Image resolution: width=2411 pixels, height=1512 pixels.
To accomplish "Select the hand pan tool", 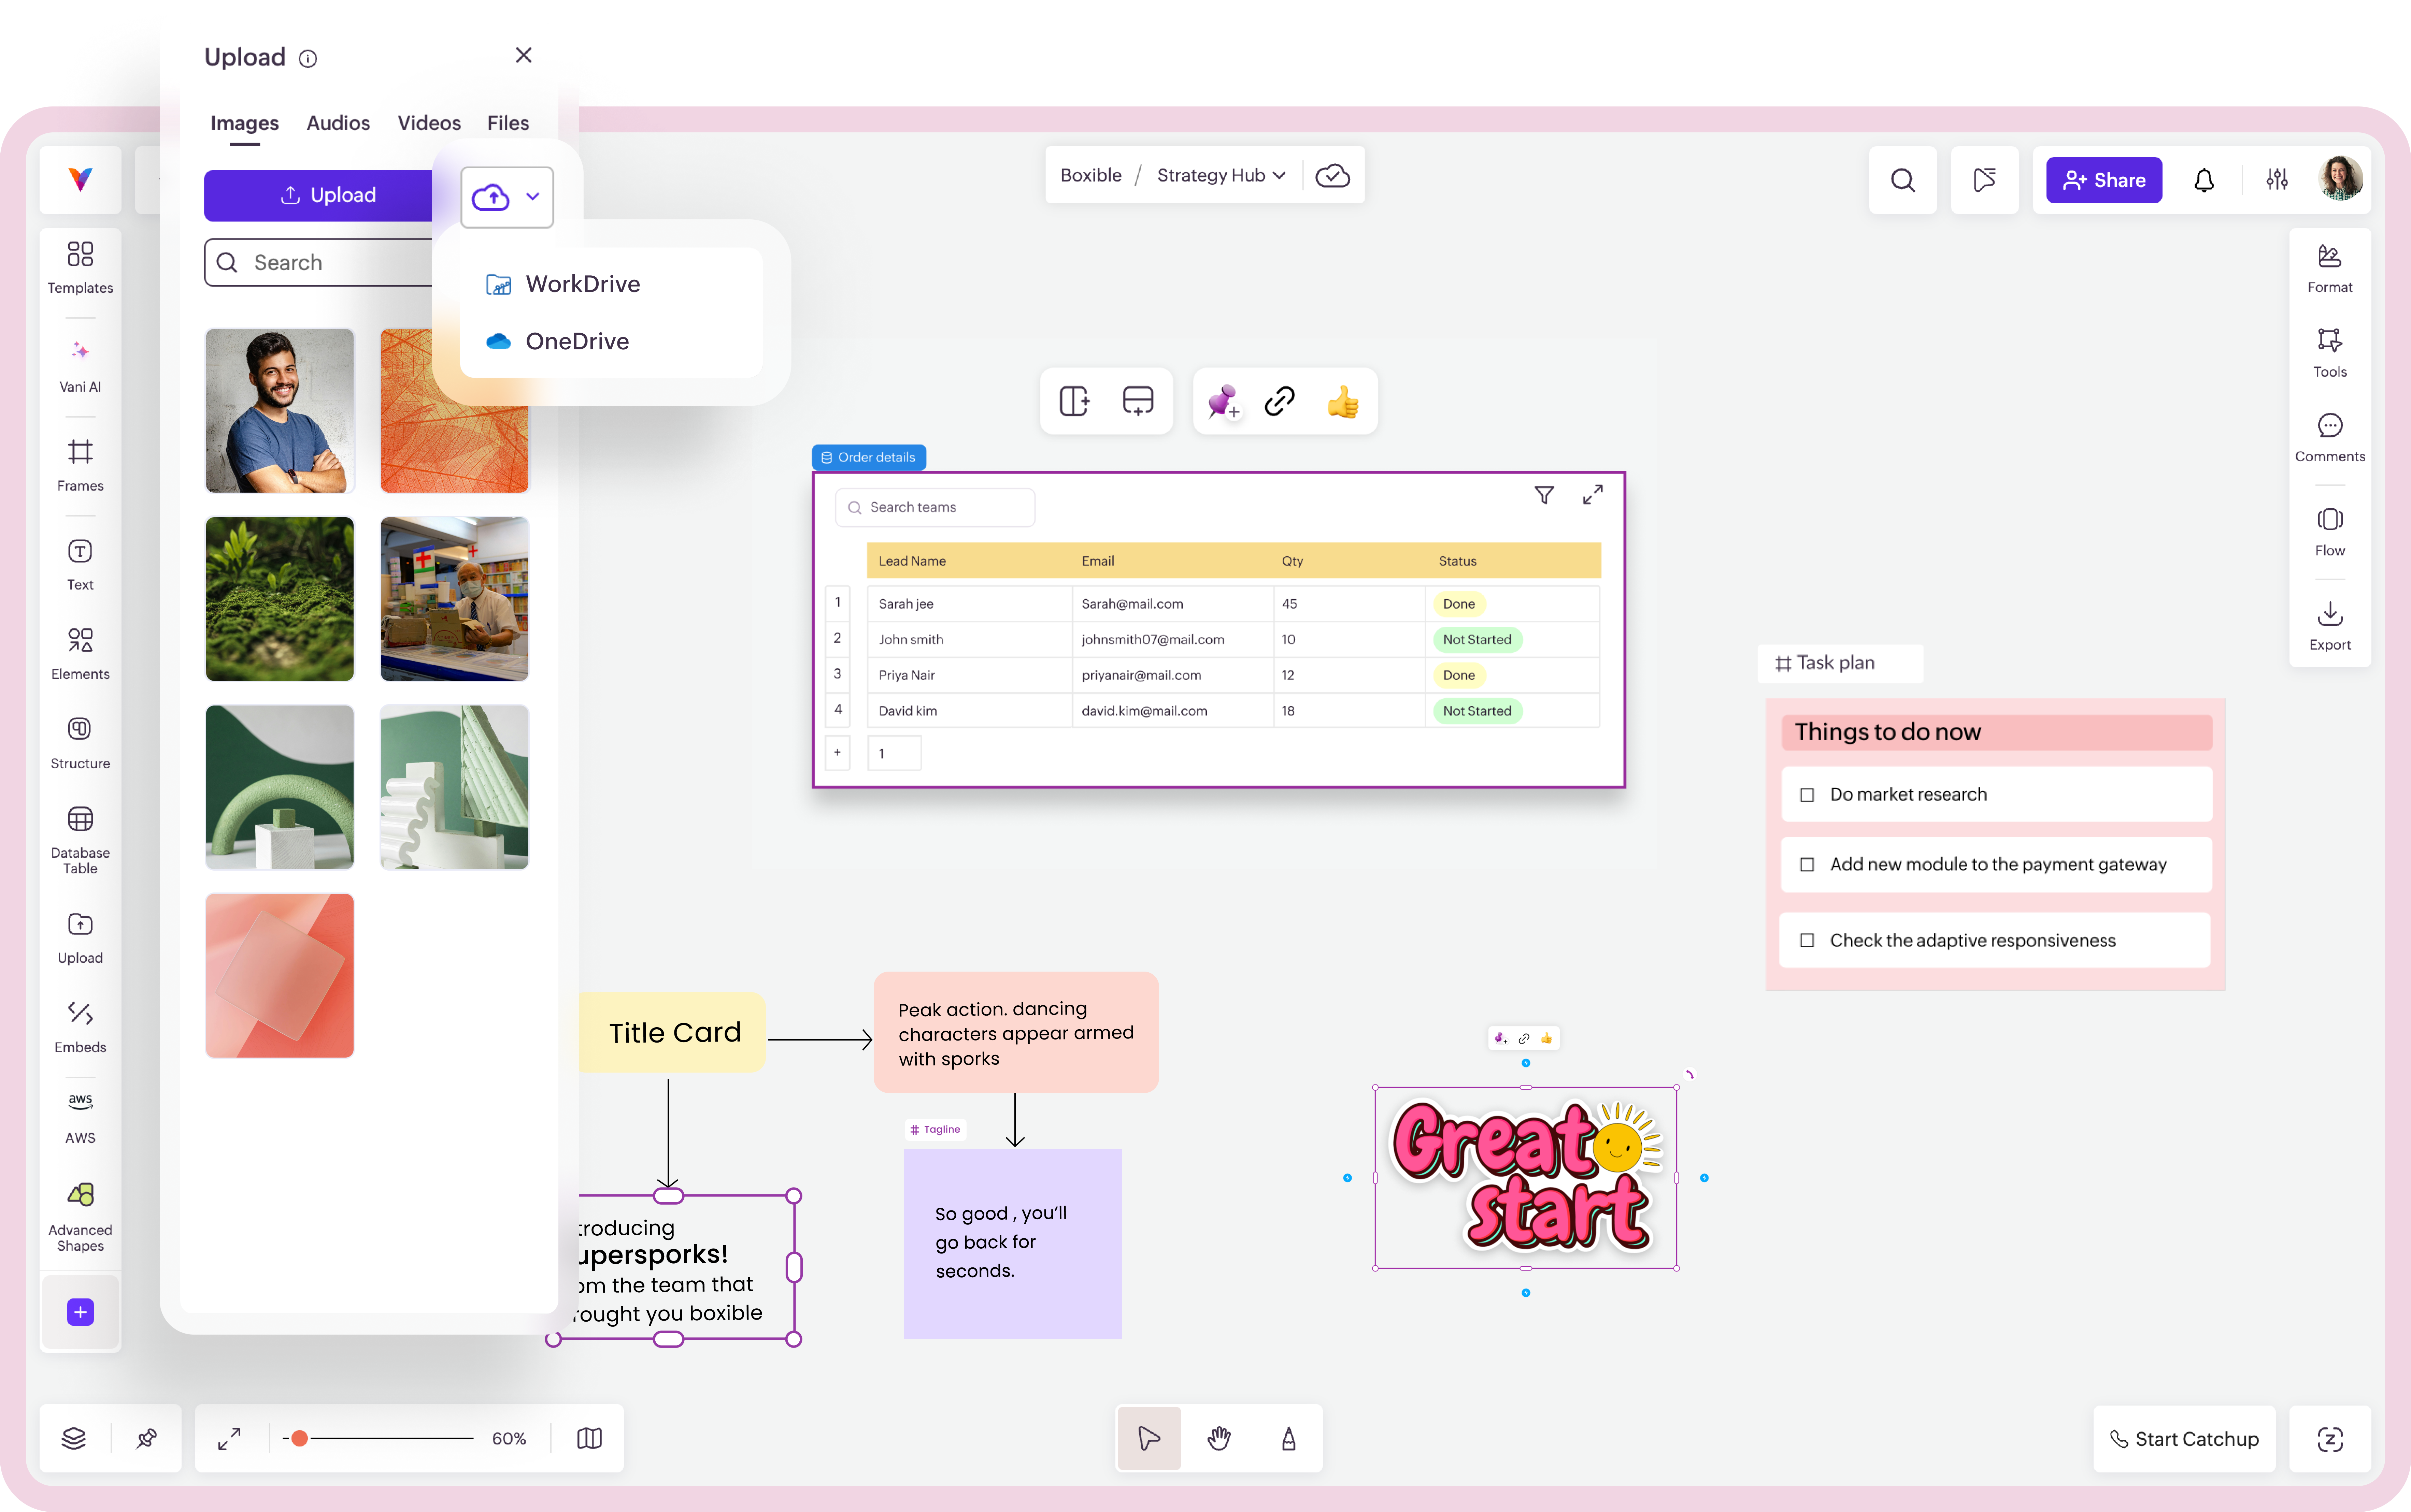I will pyautogui.click(x=1218, y=1438).
